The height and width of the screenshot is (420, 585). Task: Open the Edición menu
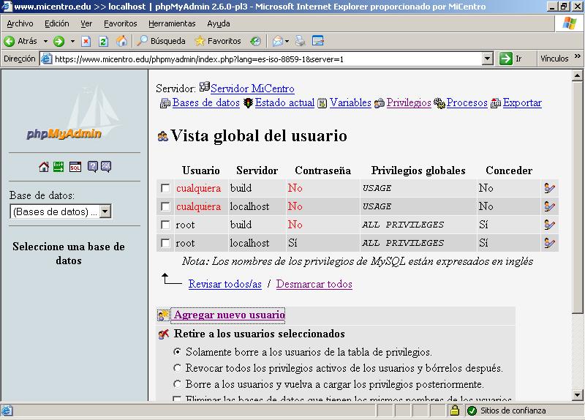[57, 23]
